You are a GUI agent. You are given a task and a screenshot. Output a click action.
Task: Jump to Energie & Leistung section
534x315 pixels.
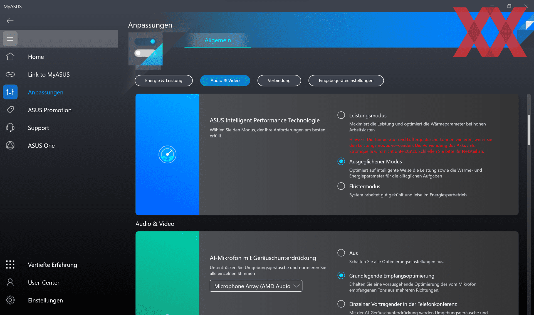pos(164,81)
